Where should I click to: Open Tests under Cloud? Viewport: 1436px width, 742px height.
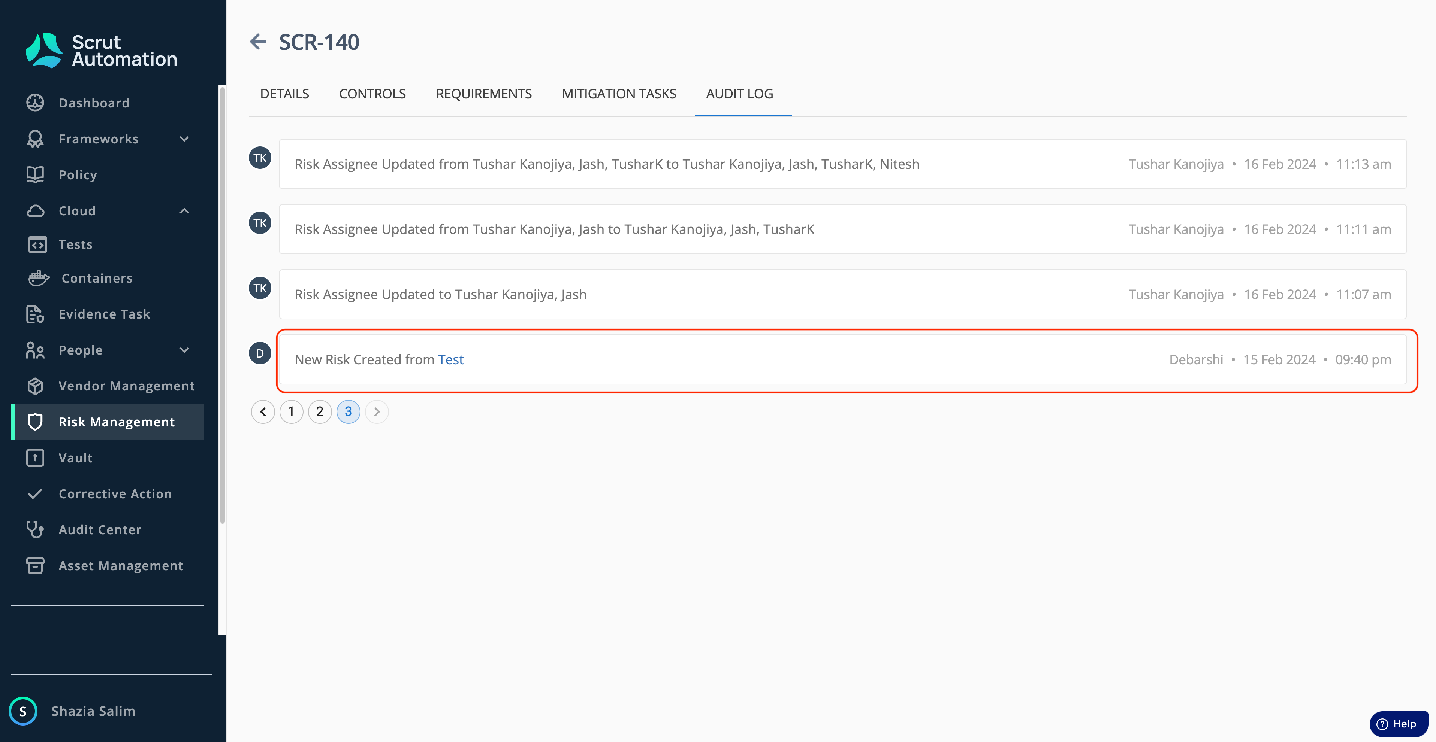click(x=107, y=244)
